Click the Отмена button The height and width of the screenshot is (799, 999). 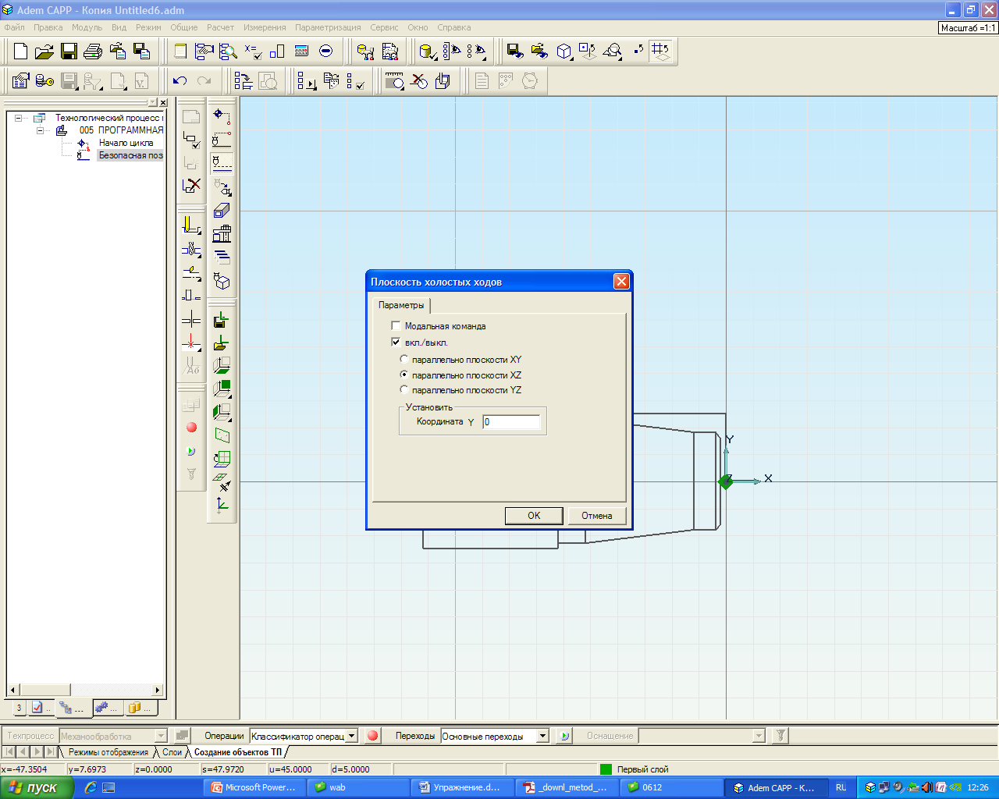596,516
